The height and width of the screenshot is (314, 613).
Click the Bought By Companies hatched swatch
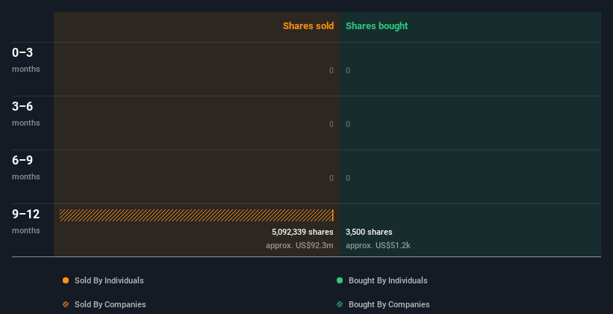click(340, 304)
